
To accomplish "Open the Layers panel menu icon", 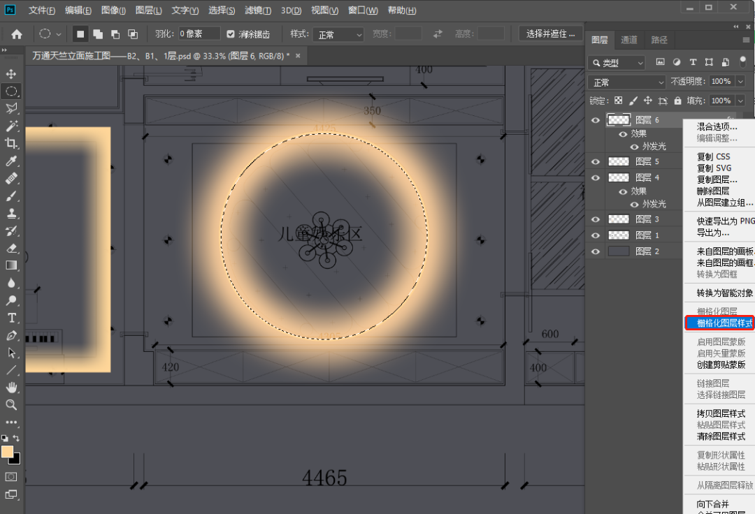I will click(746, 40).
